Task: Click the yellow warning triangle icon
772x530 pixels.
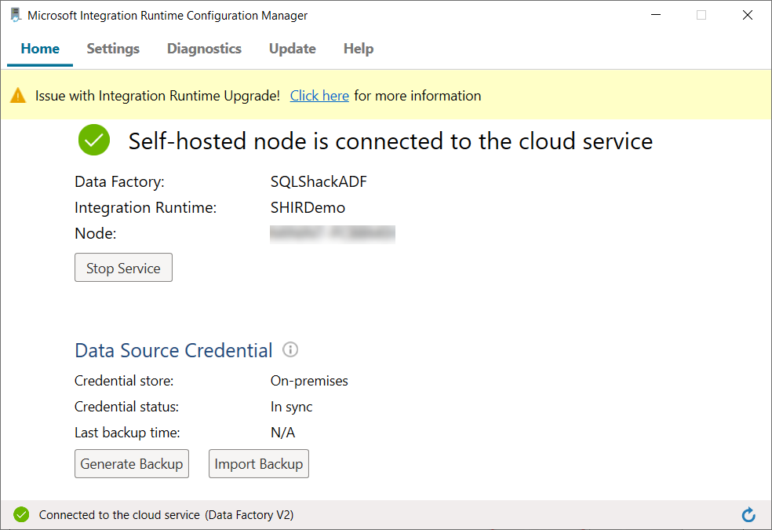Action: coord(17,96)
